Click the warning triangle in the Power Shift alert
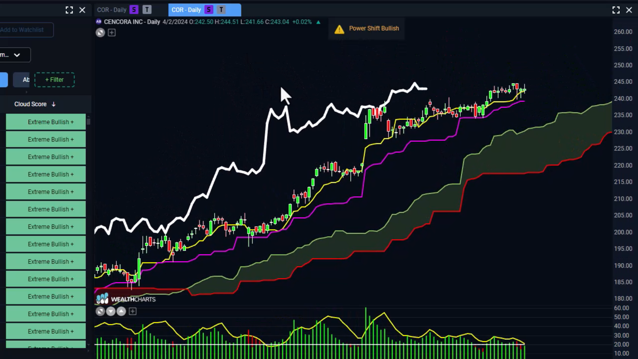The image size is (638, 359). point(339,29)
